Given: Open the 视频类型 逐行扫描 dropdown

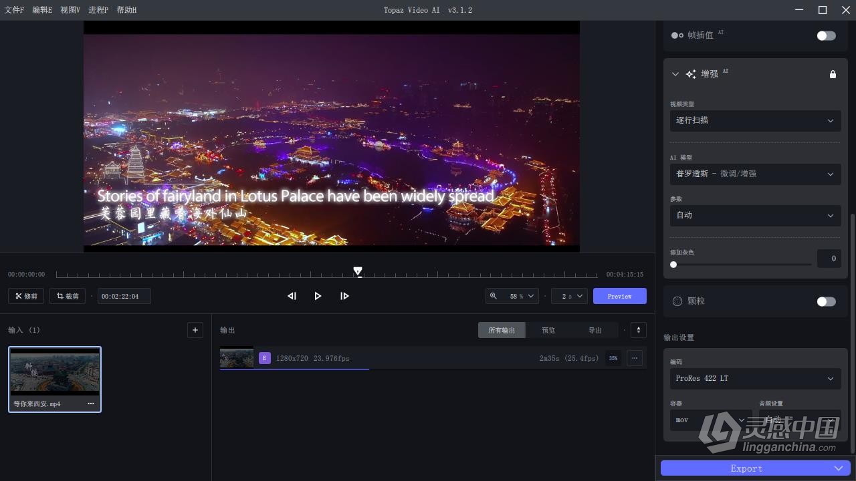Looking at the screenshot, I should point(755,121).
